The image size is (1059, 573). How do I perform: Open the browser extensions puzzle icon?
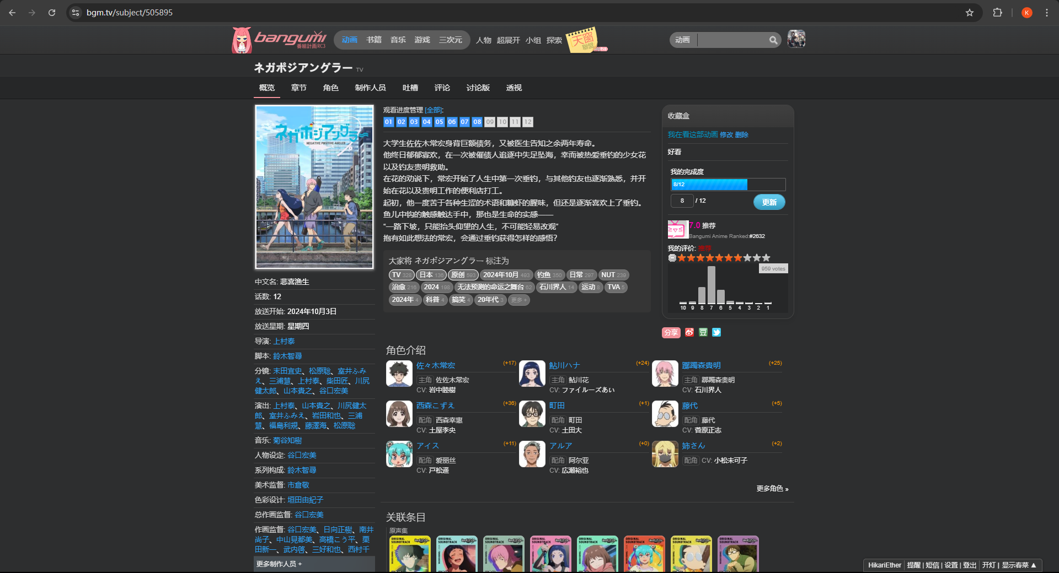point(997,12)
